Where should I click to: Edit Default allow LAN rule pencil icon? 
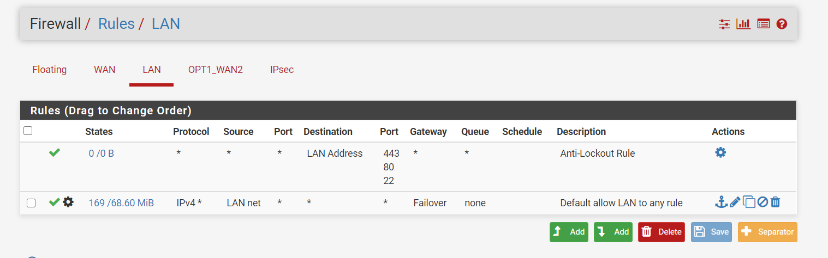[x=735, y=202]
